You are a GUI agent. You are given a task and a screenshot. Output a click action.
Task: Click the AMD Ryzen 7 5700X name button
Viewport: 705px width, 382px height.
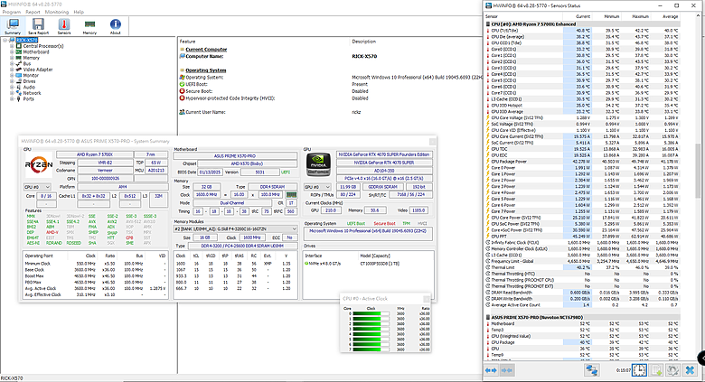point(94,154)
